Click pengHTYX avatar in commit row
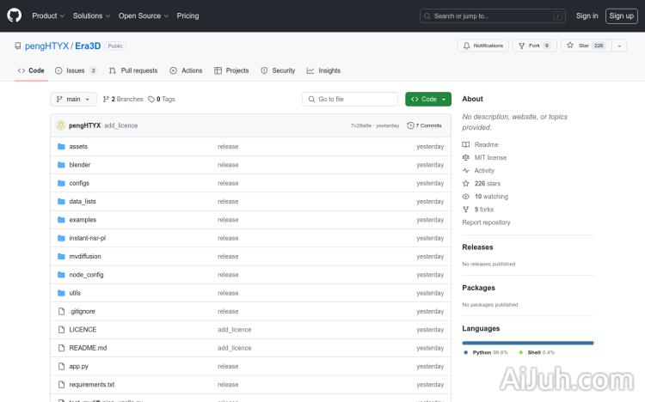The image size is (645, 402). (61, 125)
